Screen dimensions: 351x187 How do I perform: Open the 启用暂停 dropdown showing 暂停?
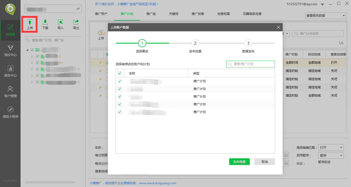331,155
